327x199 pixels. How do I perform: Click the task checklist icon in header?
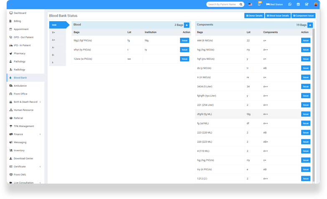point(307,4)
